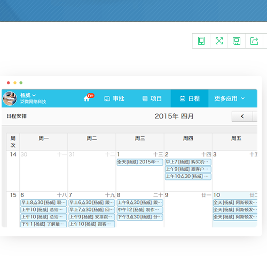This screenshot has height=267, width=267.
Task: Click the yellow minimize window dot
Action: [x=15, y=83]
